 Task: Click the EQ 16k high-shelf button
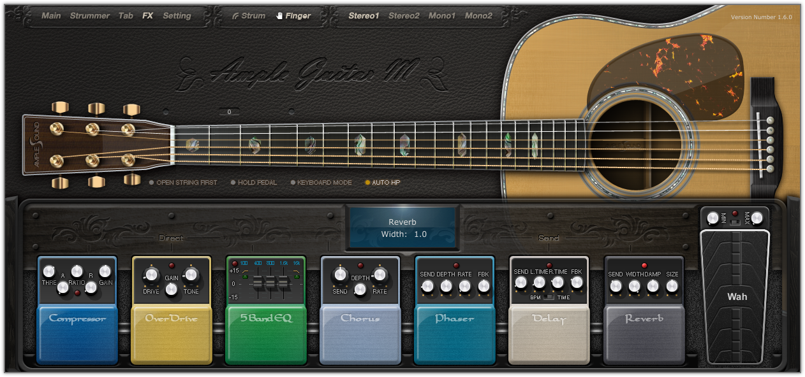pos(297,276)
